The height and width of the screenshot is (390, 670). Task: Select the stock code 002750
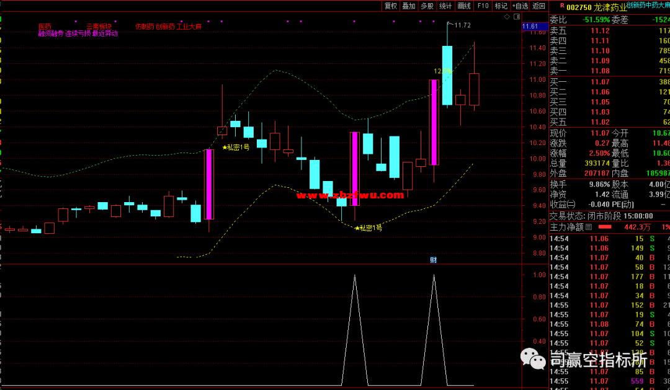(579, 7)
